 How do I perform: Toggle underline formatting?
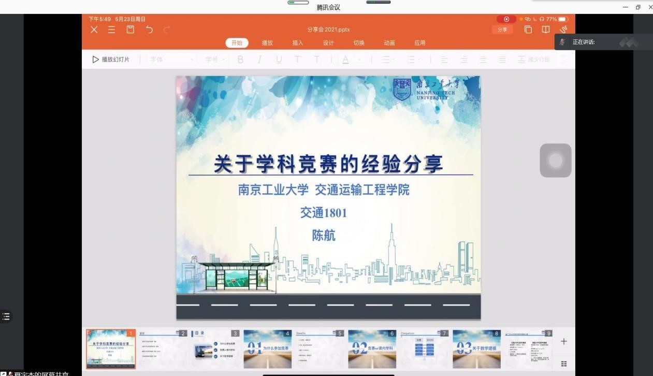tap(279, 60)
